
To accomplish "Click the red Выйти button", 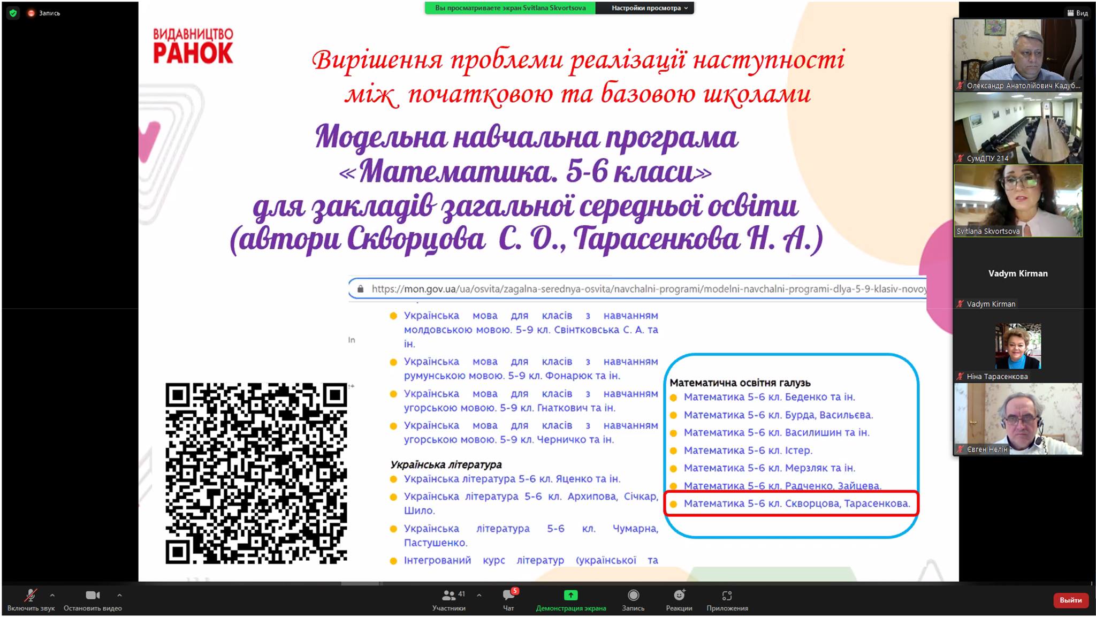I will tap(1071, 600).
